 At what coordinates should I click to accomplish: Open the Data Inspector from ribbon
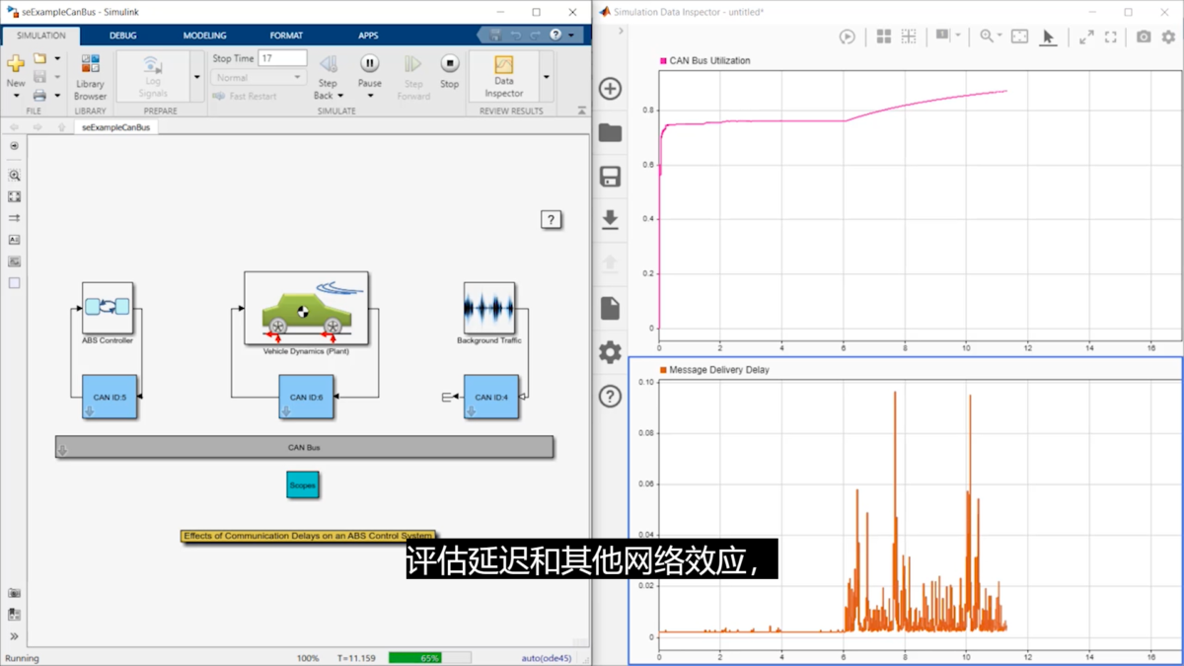click(x=503, y=76)
